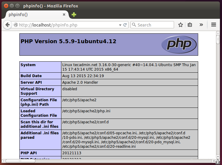222x165 pixels.
Task: Focus the localhost/phpinfo.php address bar
Action: tap(66, 25)
